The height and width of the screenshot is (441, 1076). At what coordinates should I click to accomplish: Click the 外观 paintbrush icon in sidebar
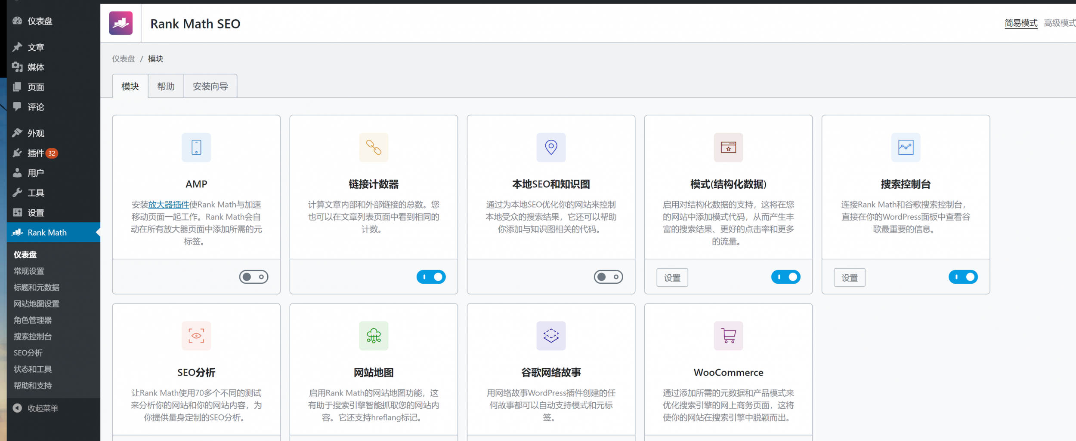tap(17, 133)
